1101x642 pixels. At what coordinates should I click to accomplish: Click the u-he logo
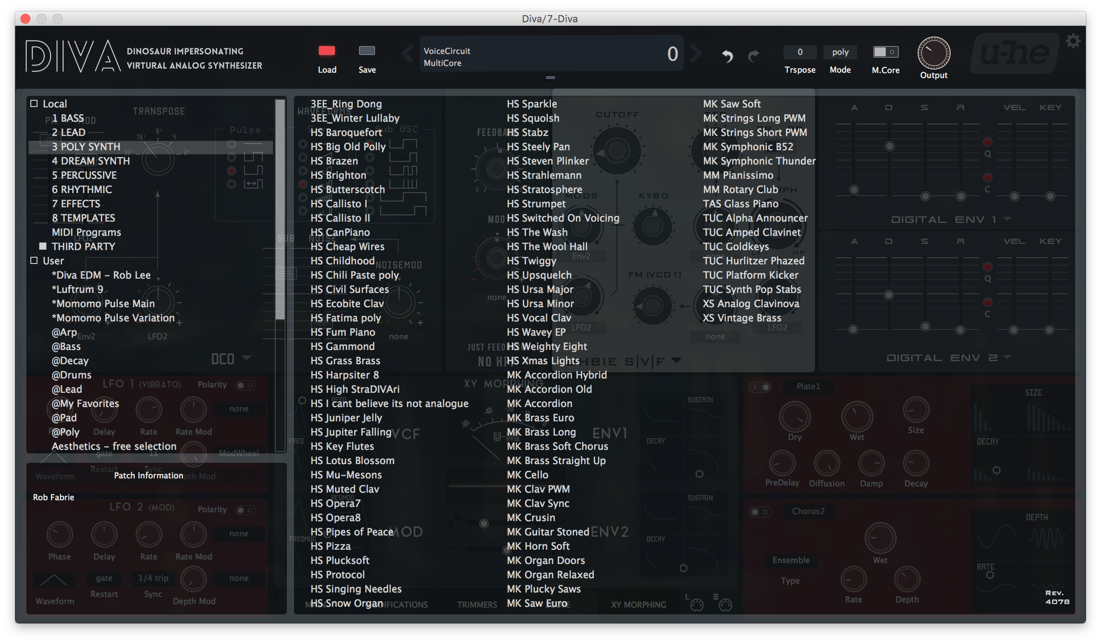click(1014, 54)
